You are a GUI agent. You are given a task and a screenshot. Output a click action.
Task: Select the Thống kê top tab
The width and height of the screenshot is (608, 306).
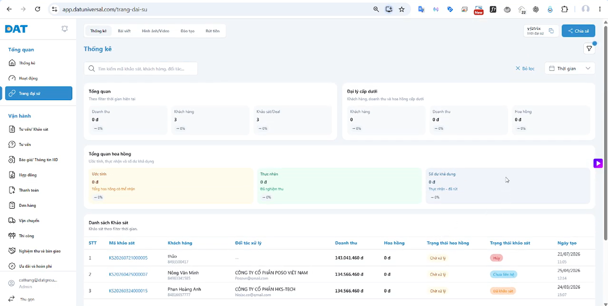98,31
